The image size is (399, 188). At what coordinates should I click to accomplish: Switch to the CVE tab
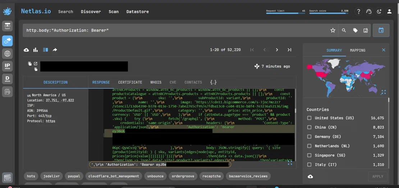tap(173, 82)
